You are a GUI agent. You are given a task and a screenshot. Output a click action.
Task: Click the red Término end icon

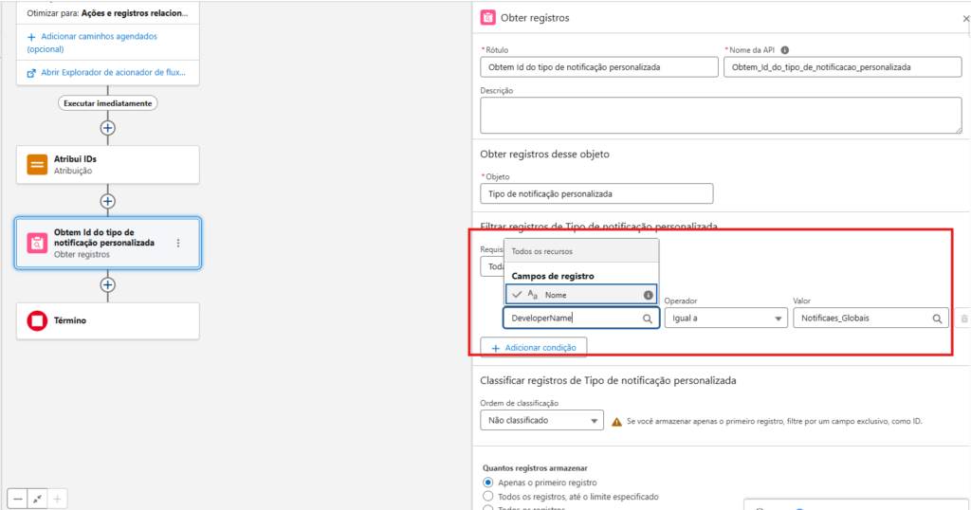click(x=37, y=321)
